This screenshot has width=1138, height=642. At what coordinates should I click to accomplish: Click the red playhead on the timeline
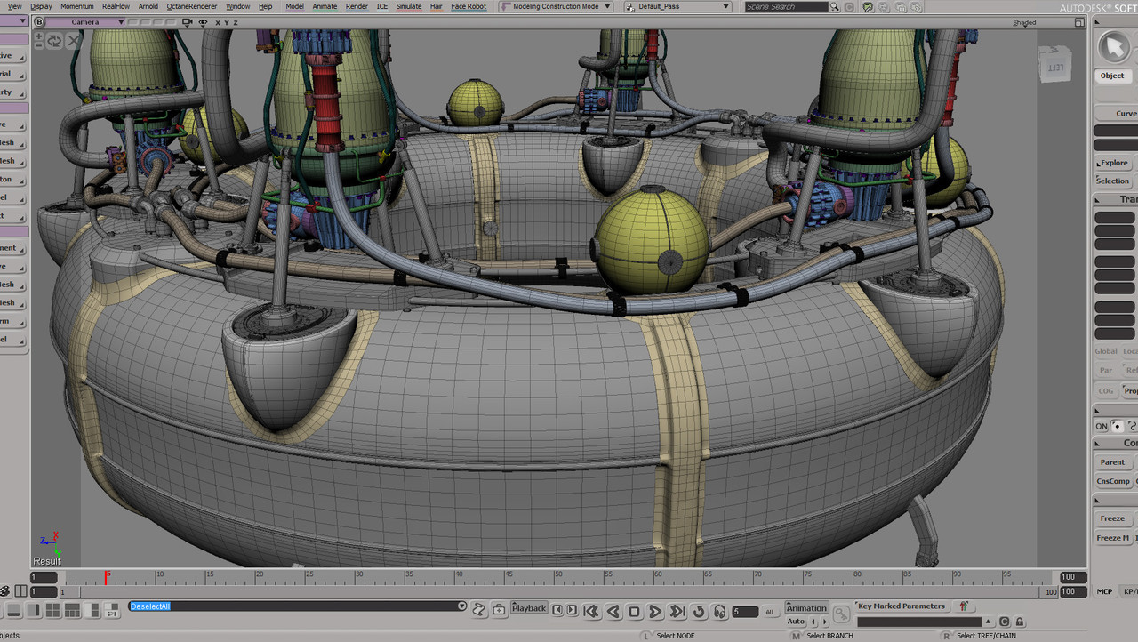coord(106,577)
